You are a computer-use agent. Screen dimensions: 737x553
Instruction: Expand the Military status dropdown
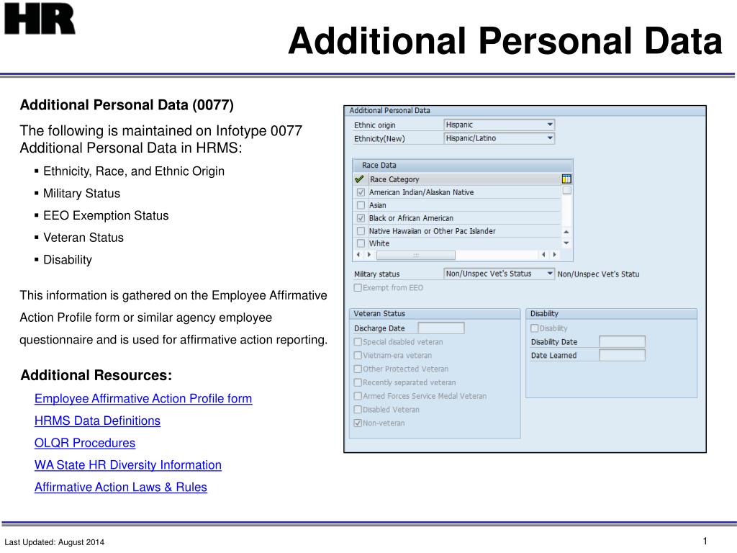[x=549, y=274]
